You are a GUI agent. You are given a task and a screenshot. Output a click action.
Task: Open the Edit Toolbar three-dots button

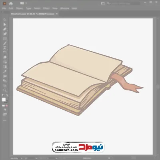tap(5, 121)
